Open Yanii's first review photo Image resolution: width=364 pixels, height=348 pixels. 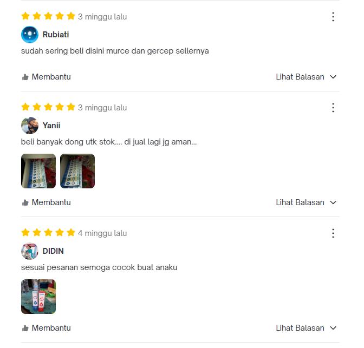pos(38,171)
